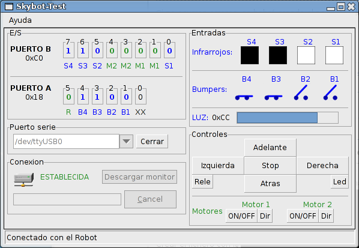Screen dimensions: 359x248
Task: Click Puerto A bit 0 (XX) box
Action: (x=140, y=96)
